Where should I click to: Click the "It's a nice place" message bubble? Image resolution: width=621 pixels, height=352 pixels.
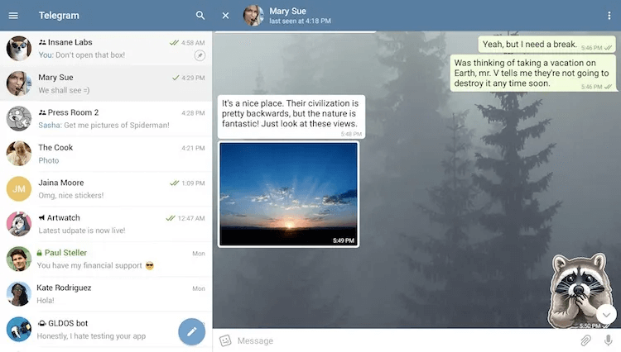(x=291, y=117)
